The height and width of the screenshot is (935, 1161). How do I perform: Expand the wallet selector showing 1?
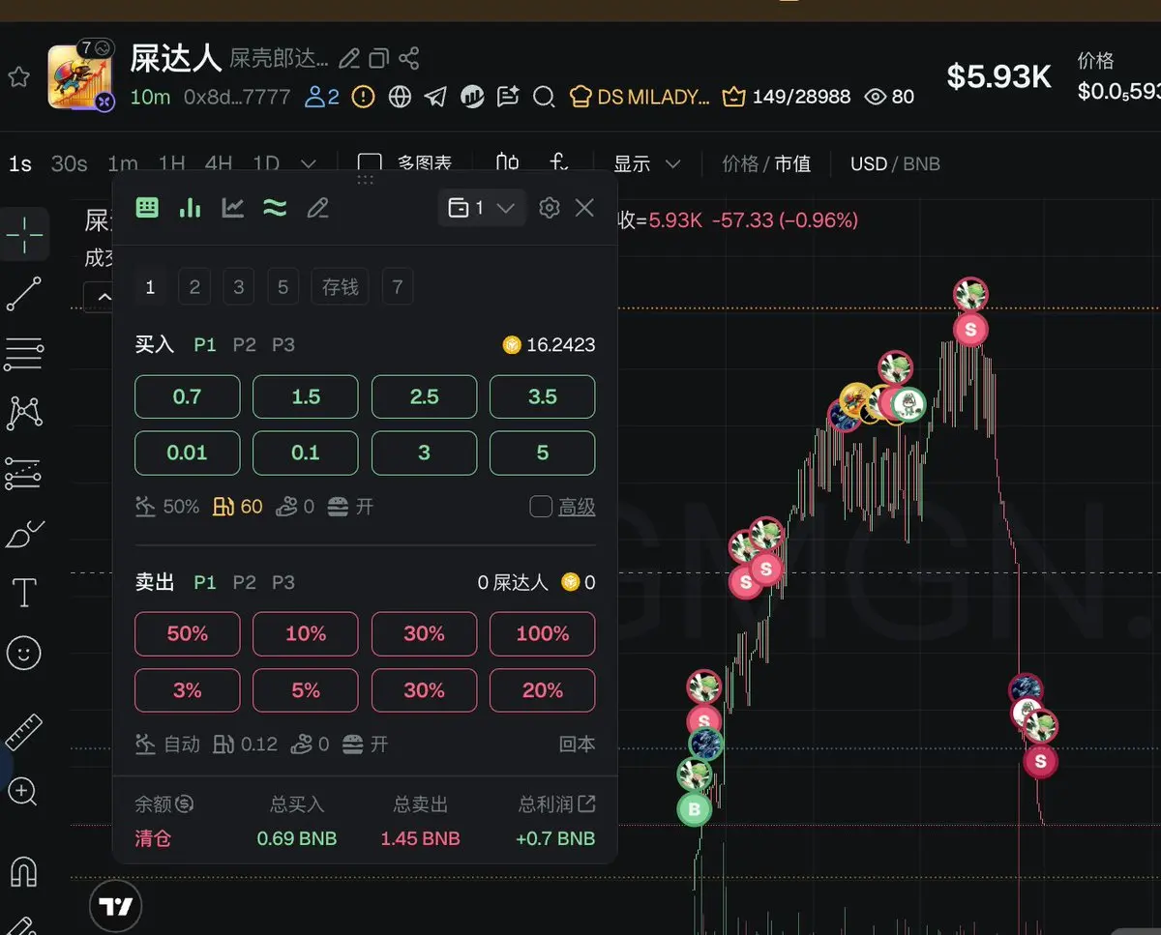coord(482,208)
